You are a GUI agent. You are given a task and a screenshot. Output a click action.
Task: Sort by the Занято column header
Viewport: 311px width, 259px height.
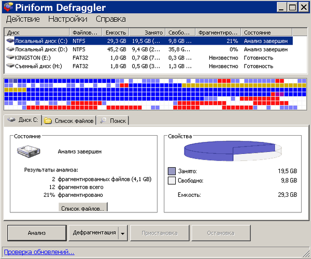pos(147,33)
